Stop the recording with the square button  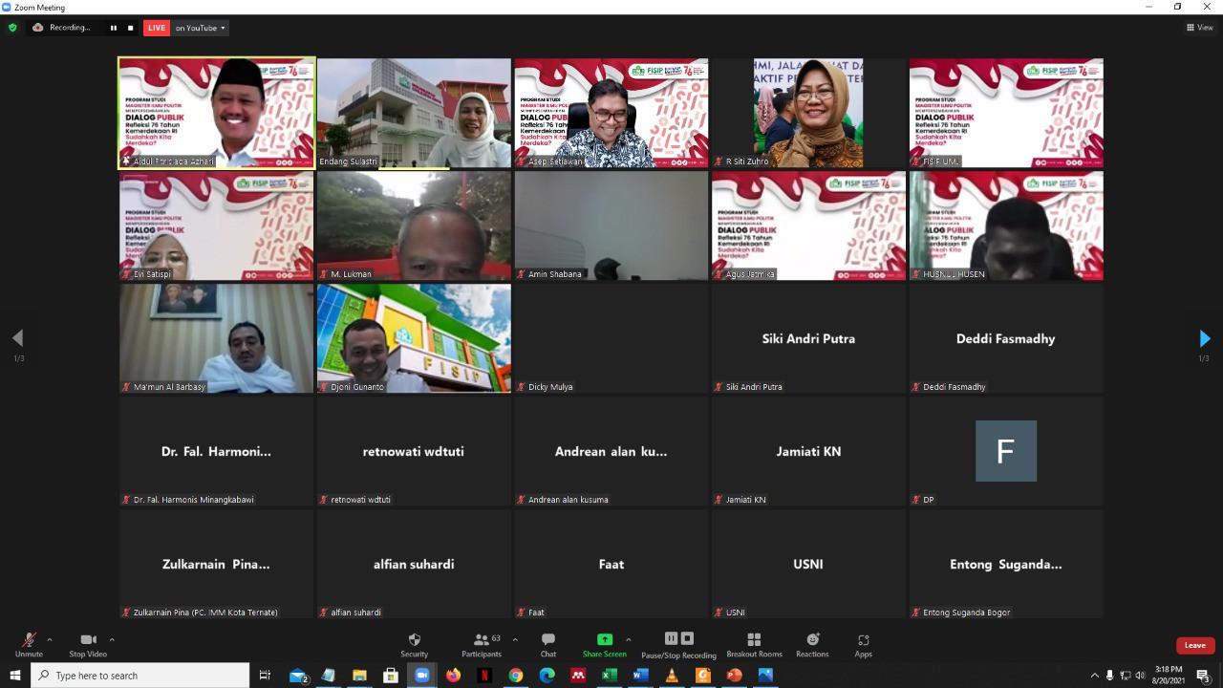[x=130, y=28]
